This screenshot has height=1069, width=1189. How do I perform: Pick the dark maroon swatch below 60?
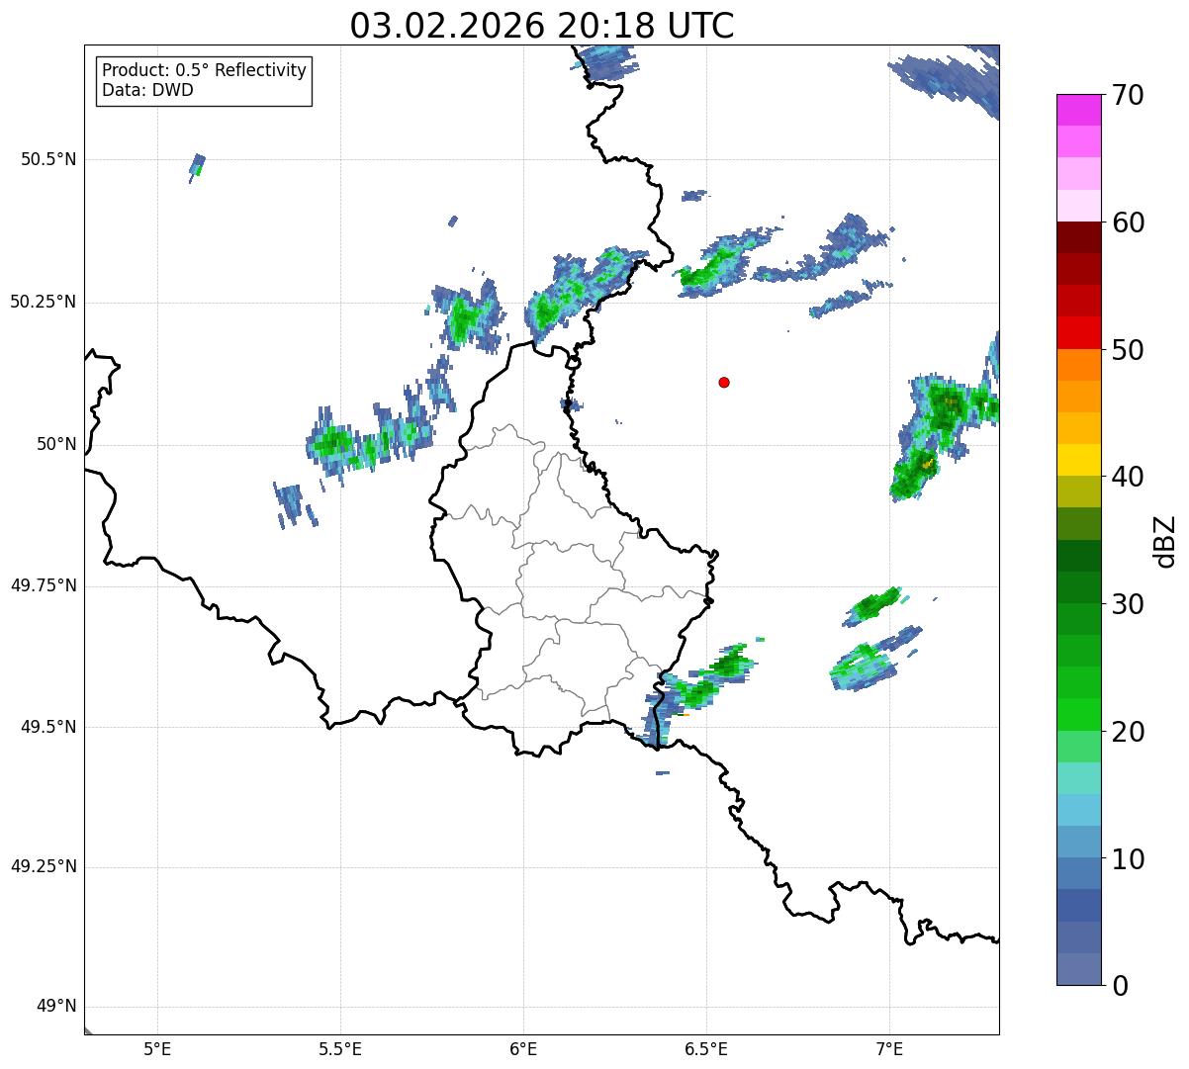click(1079, 237)
